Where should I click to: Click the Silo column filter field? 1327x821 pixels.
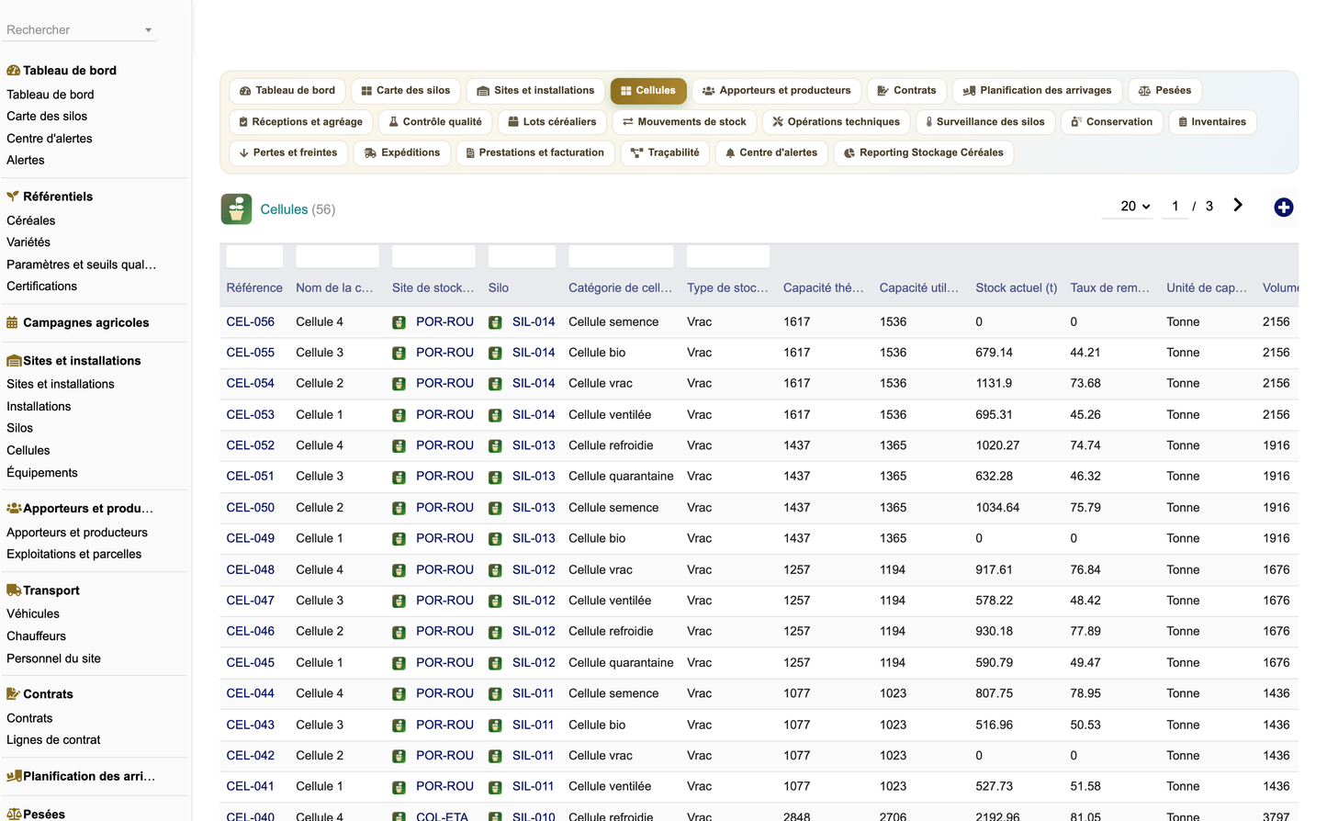(522, 257)
